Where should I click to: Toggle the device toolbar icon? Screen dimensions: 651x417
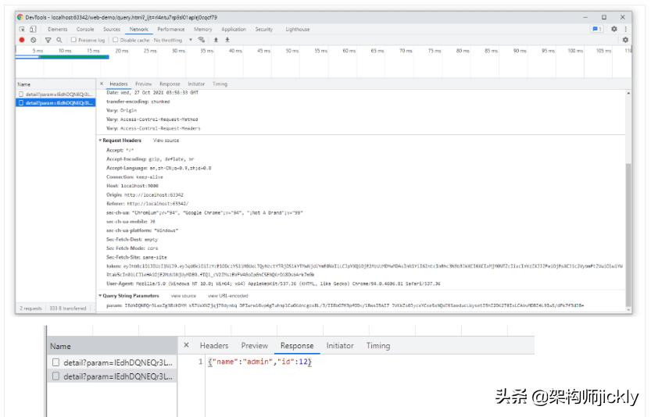pyautogui.click(x=33, y=29)
